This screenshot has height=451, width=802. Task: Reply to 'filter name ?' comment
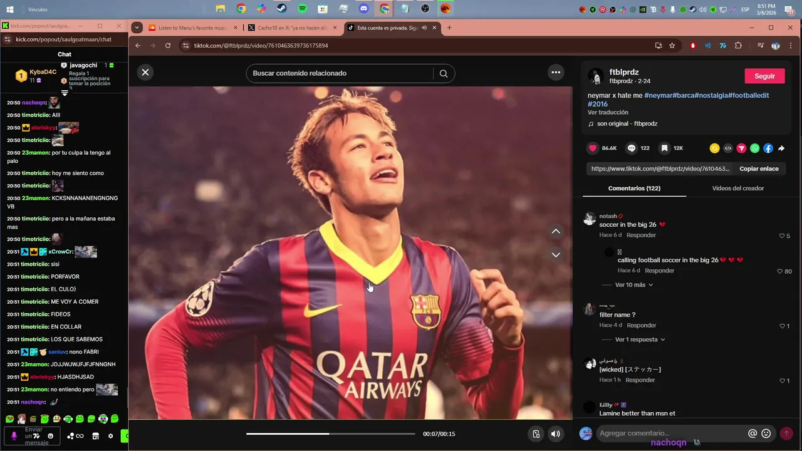coord(642,325)
